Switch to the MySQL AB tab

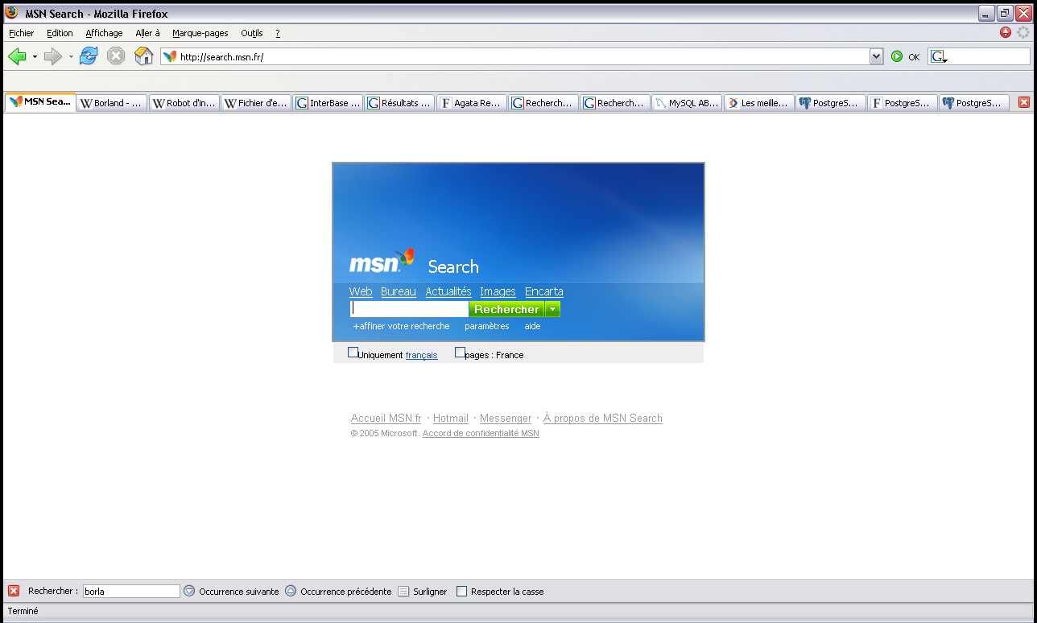point(686,103)
